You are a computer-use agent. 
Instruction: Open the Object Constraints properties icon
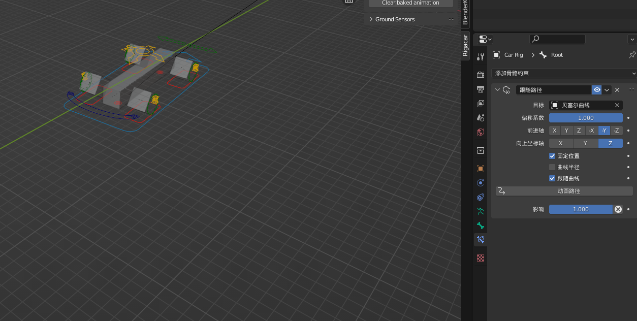click(480, 197)
